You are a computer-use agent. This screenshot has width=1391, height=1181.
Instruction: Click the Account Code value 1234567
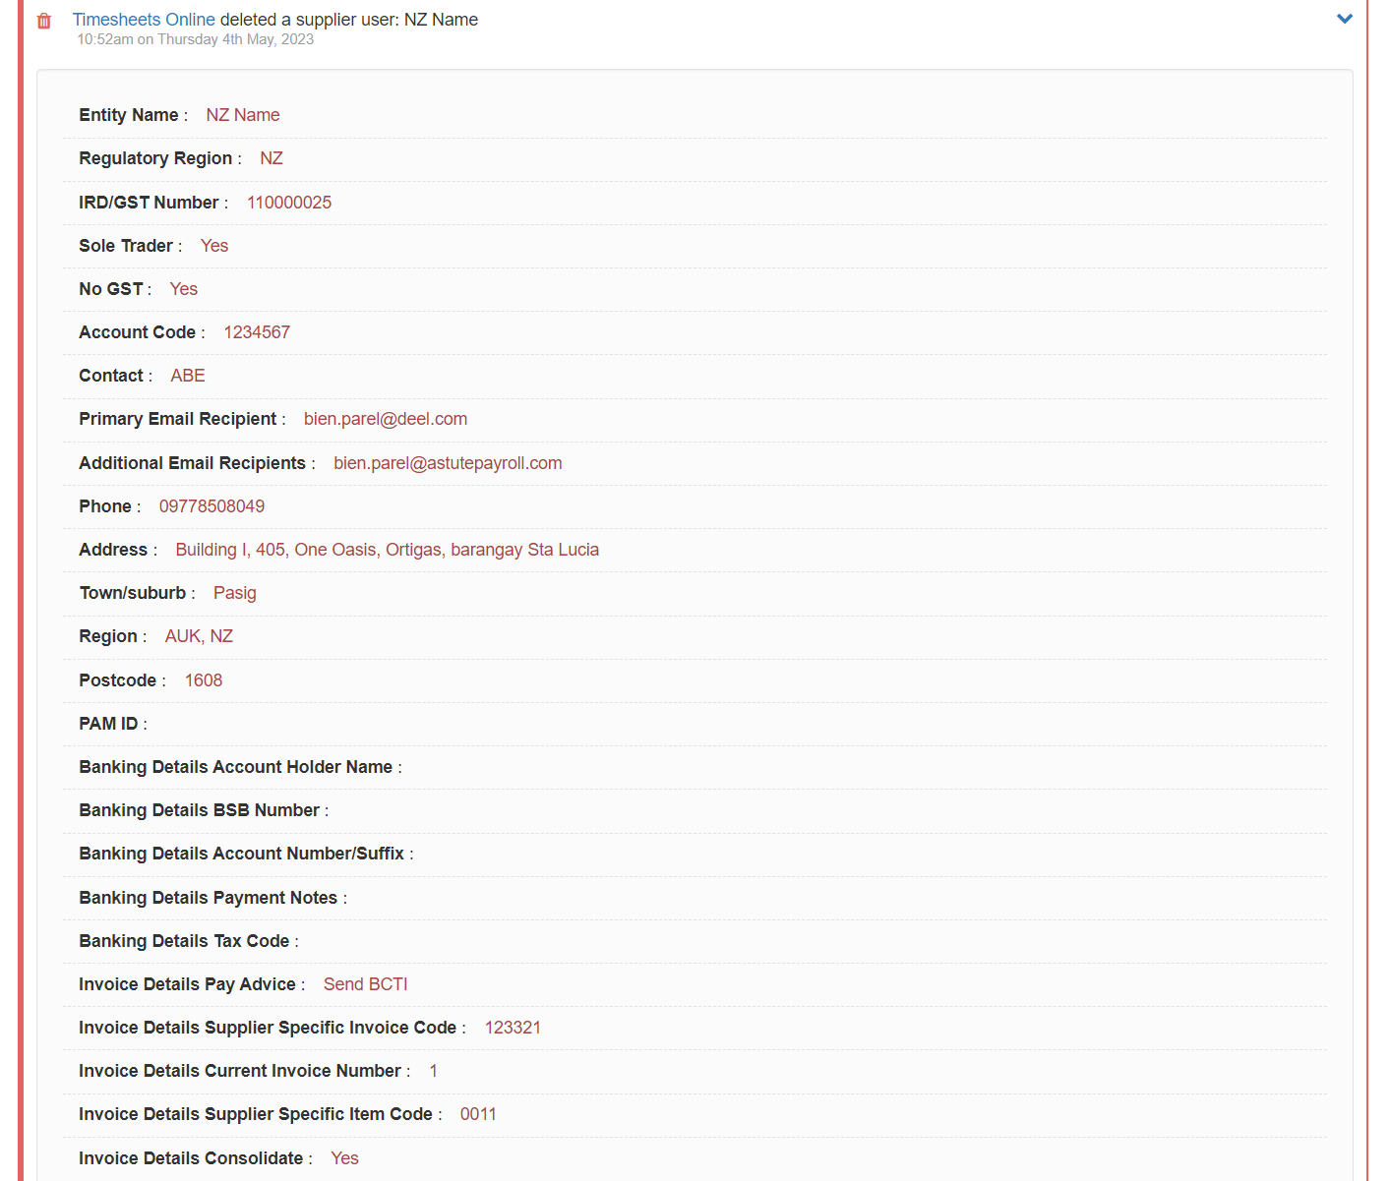click(257, 332)
